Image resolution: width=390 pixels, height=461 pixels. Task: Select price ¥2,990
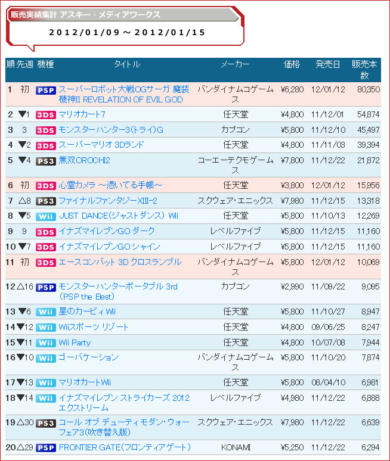pos(292,286)
